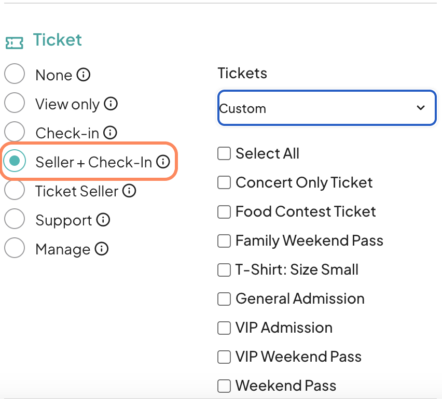Click the info icon beside Ticket Seller
Screen dimensions: 442x399
129,191
